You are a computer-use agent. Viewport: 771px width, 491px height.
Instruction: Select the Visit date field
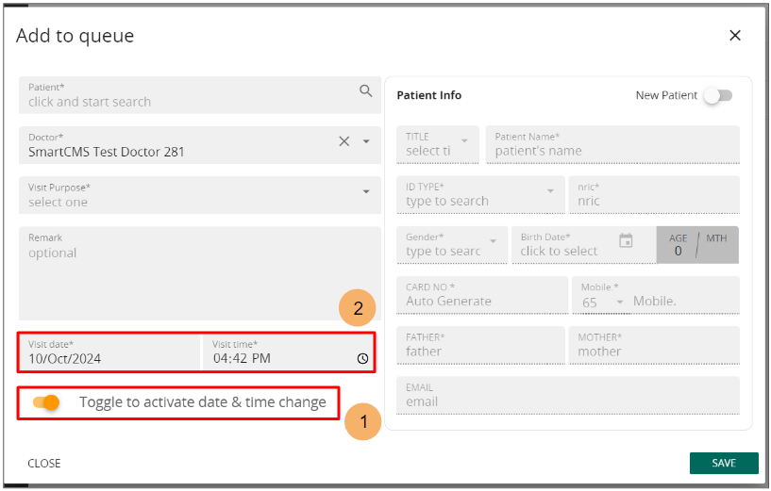(109, 352)
